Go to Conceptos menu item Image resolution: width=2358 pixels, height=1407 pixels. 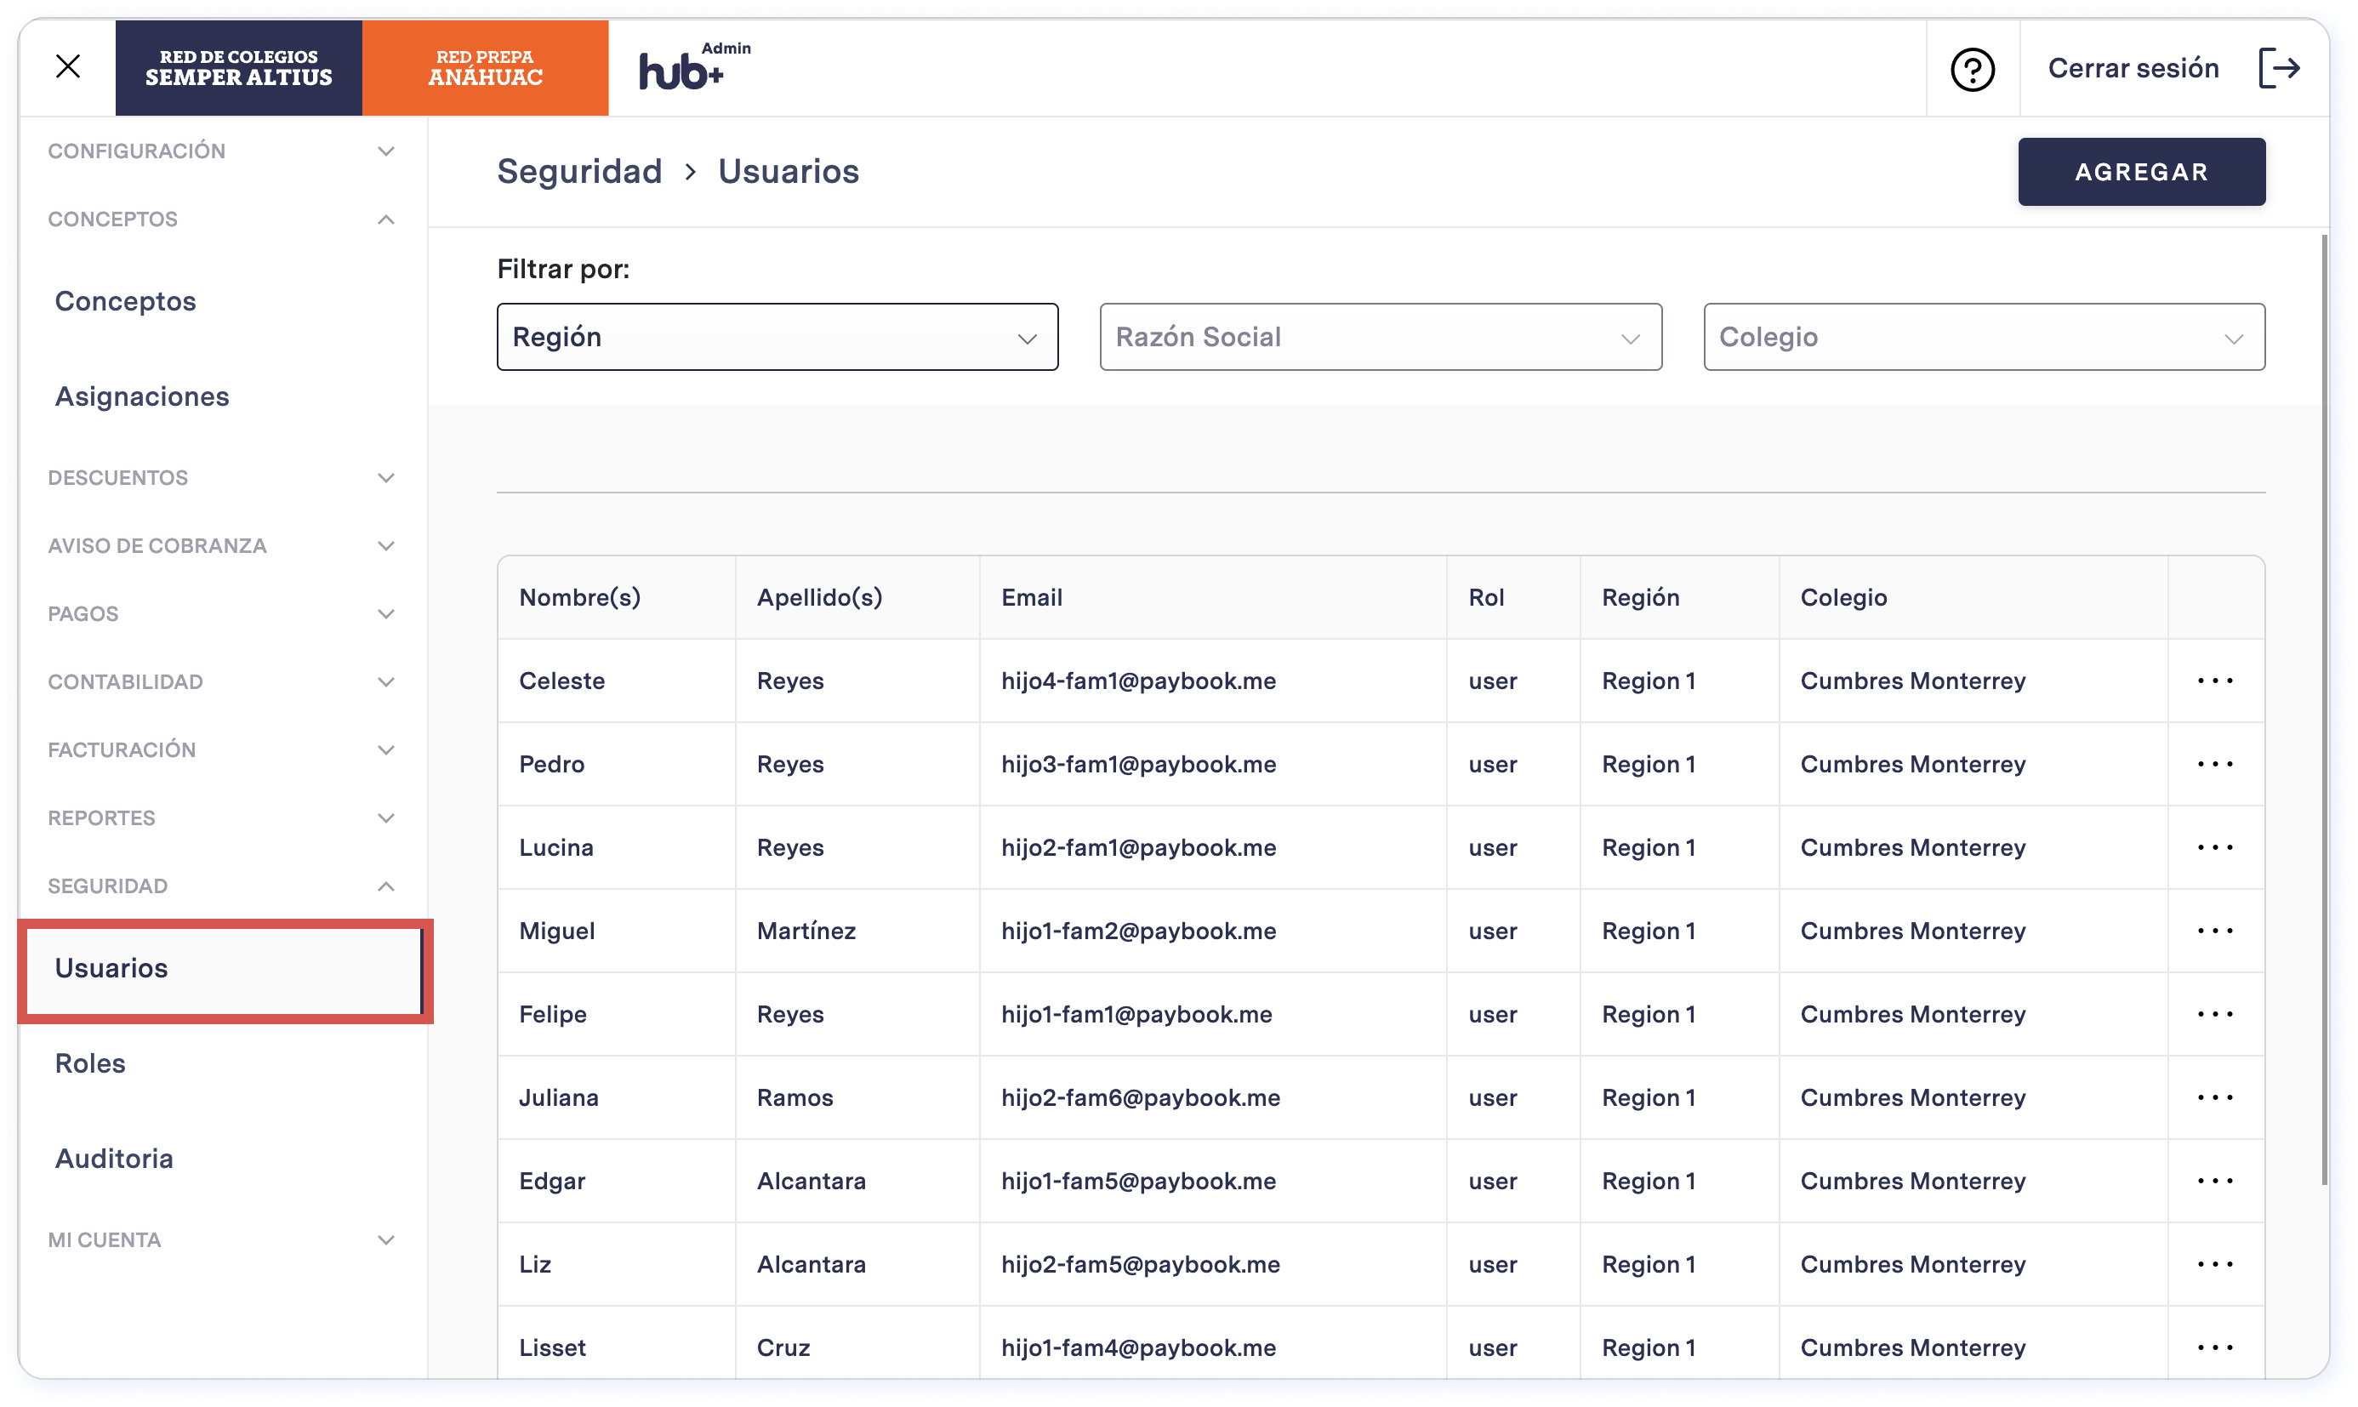click(125, 301)
